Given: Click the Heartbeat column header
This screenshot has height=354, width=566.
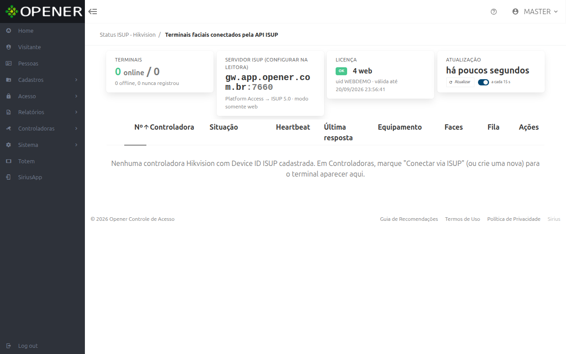Looking at the screenshot, I should coord(293,127).
